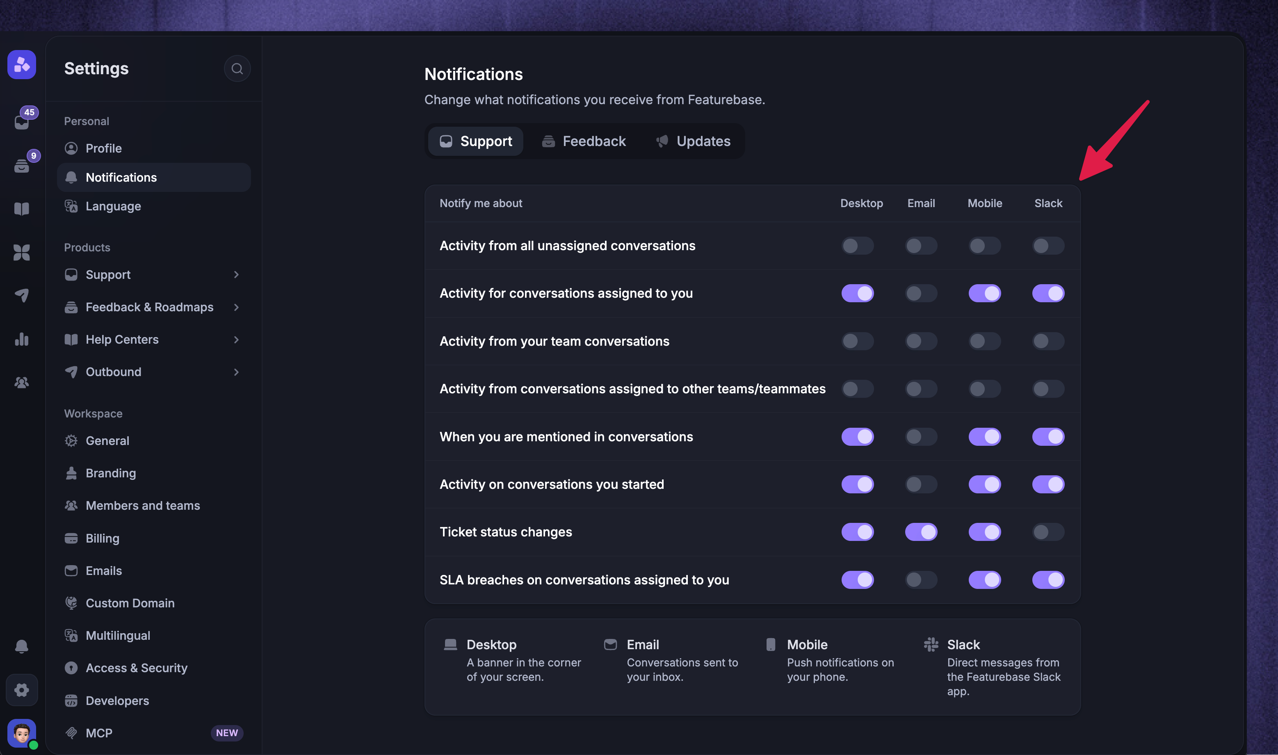This screenshot has height=755, width=1278.
Task: Enable Desktop for all unassigned conversations
Action: tap(857, 246)
